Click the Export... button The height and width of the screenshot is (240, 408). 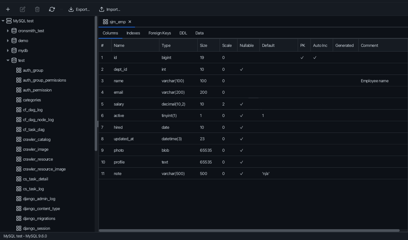79,10
